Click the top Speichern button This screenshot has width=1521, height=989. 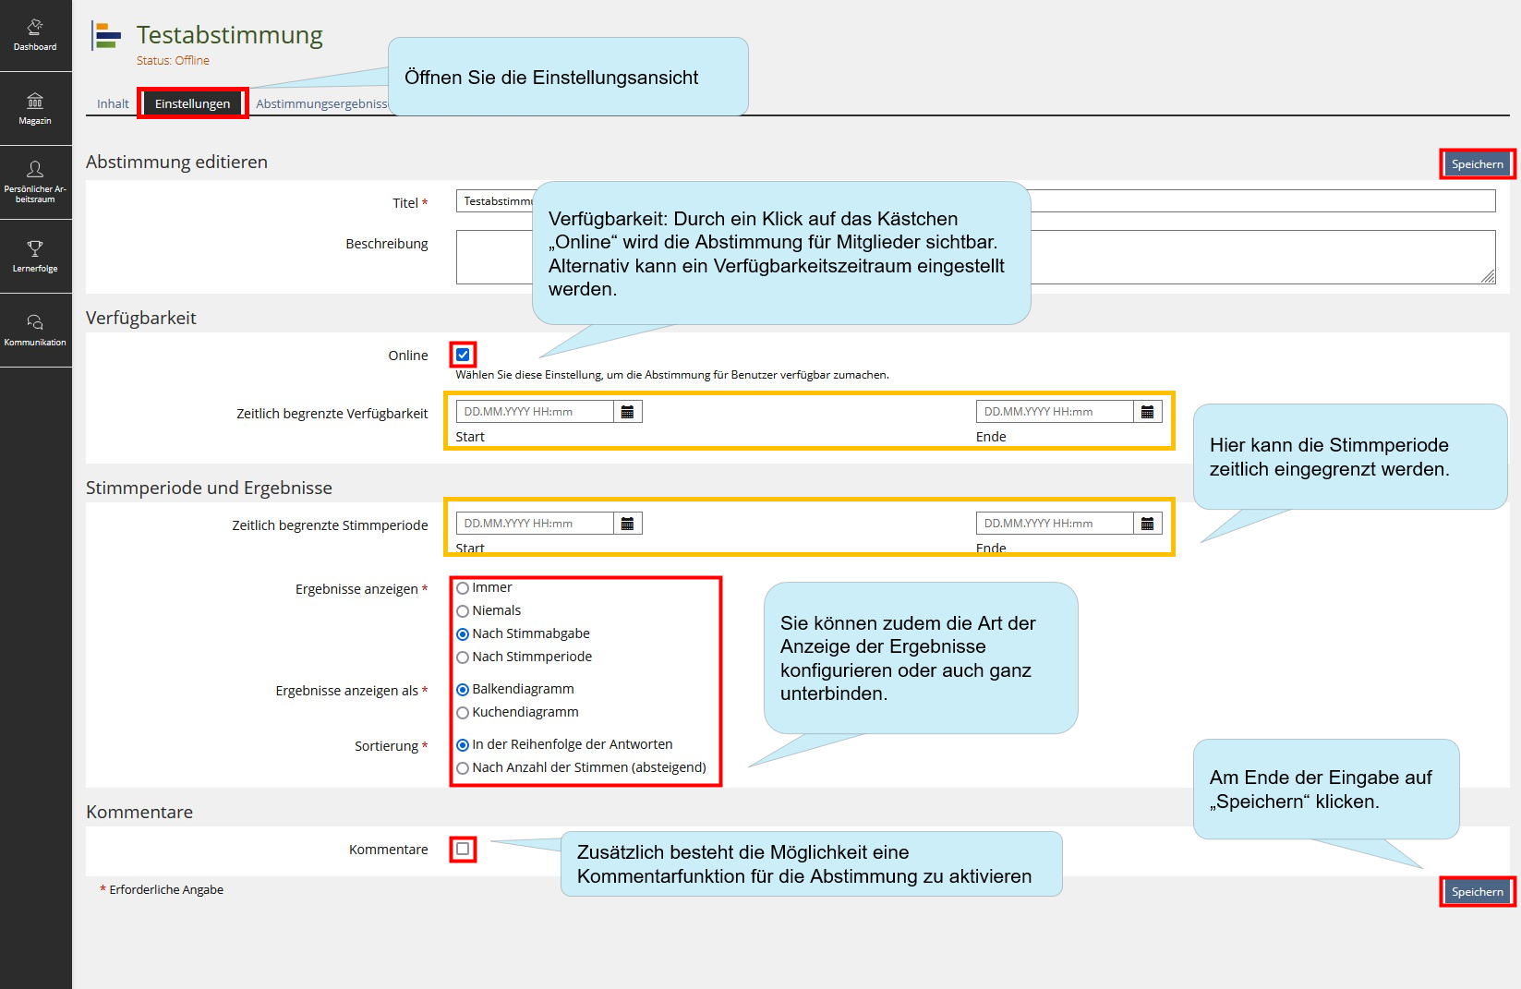point(1477,164)
